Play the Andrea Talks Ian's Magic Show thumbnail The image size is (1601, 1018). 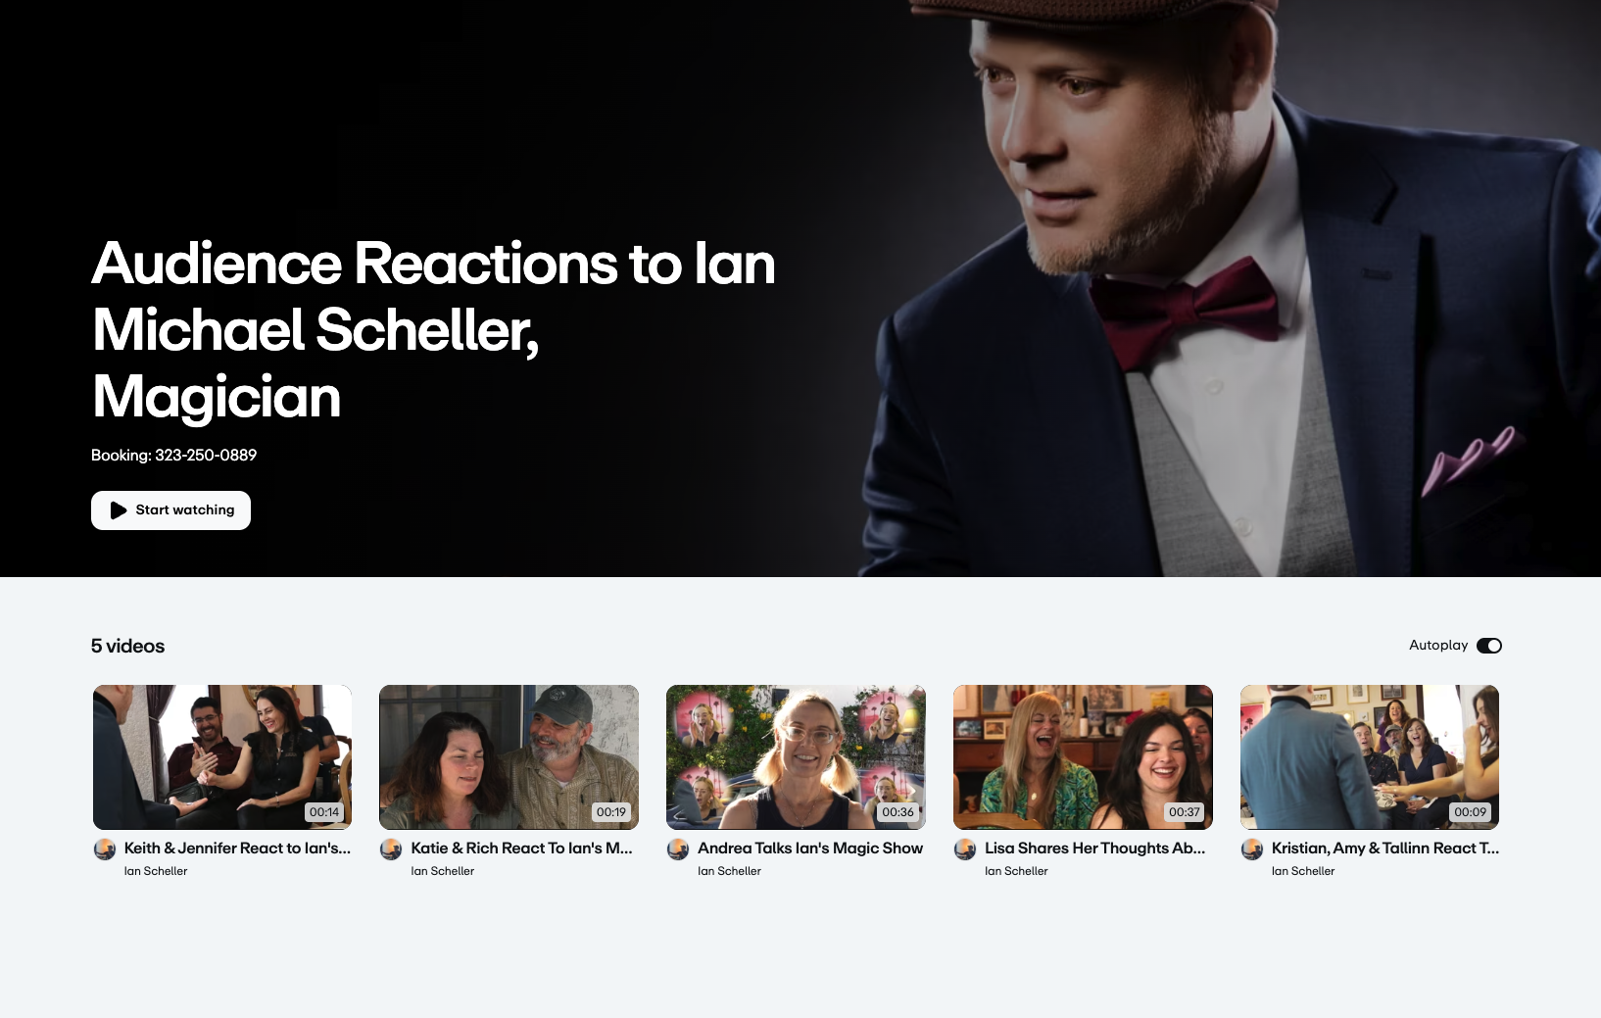point(796,756)
